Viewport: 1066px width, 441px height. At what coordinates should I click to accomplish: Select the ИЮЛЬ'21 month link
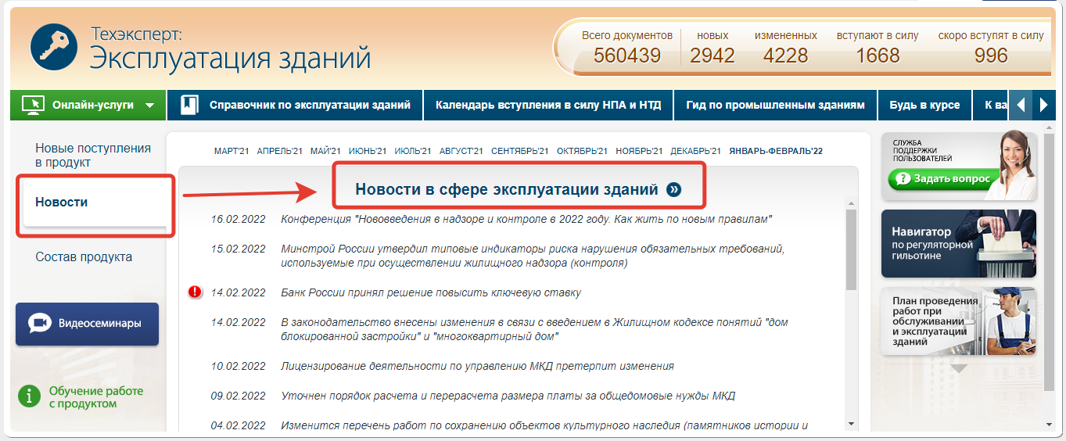click(414, 151)
